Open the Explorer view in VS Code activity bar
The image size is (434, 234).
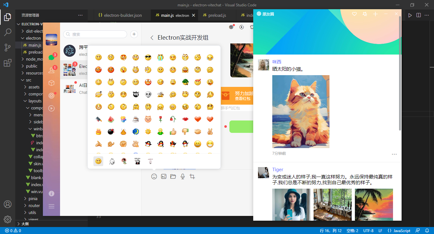[x=8, y=17]
